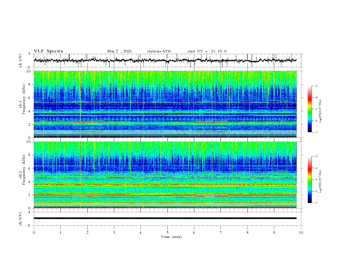Click the '10' tick on the time axis
Viewport: 339px width, 261px height.
(x=301, y=232)
